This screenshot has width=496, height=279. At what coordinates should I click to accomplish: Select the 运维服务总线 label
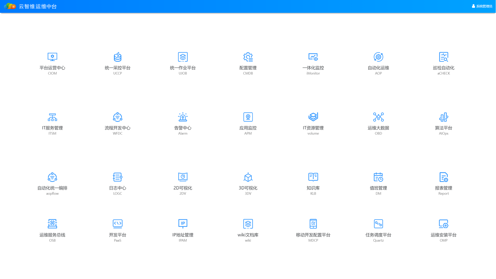(52, 235)
